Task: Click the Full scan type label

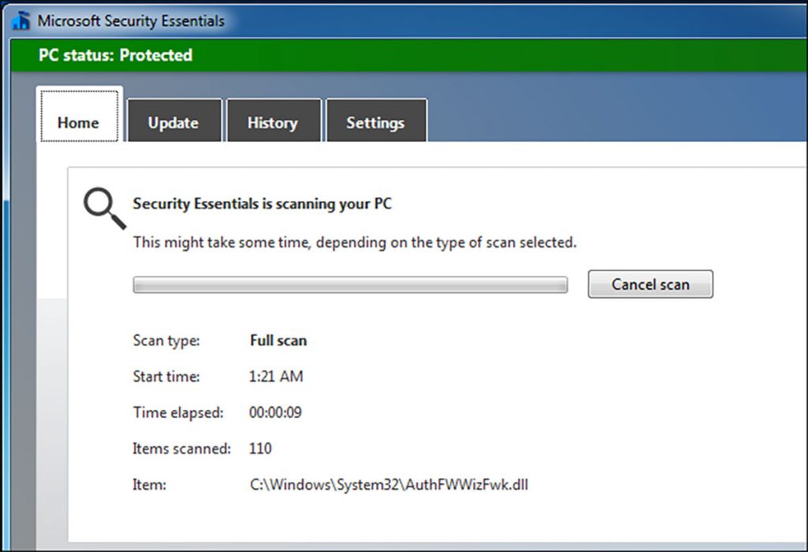Action: (x=278, y=341)
